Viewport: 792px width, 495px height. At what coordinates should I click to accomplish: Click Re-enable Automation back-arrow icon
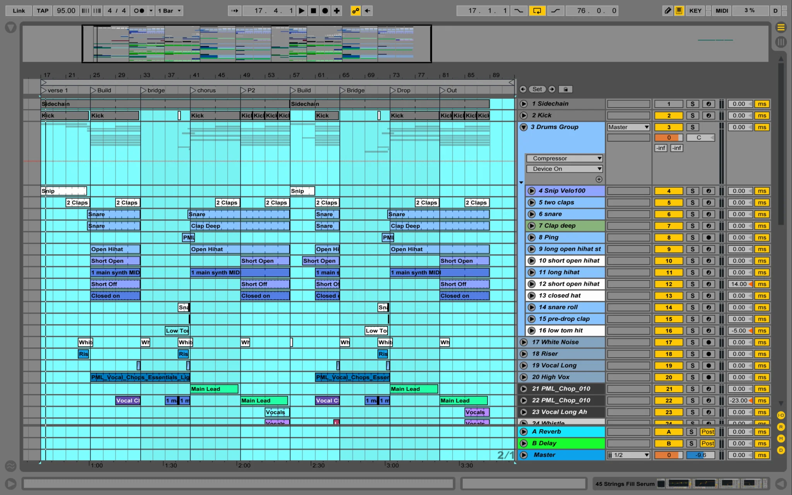(367, 11)
